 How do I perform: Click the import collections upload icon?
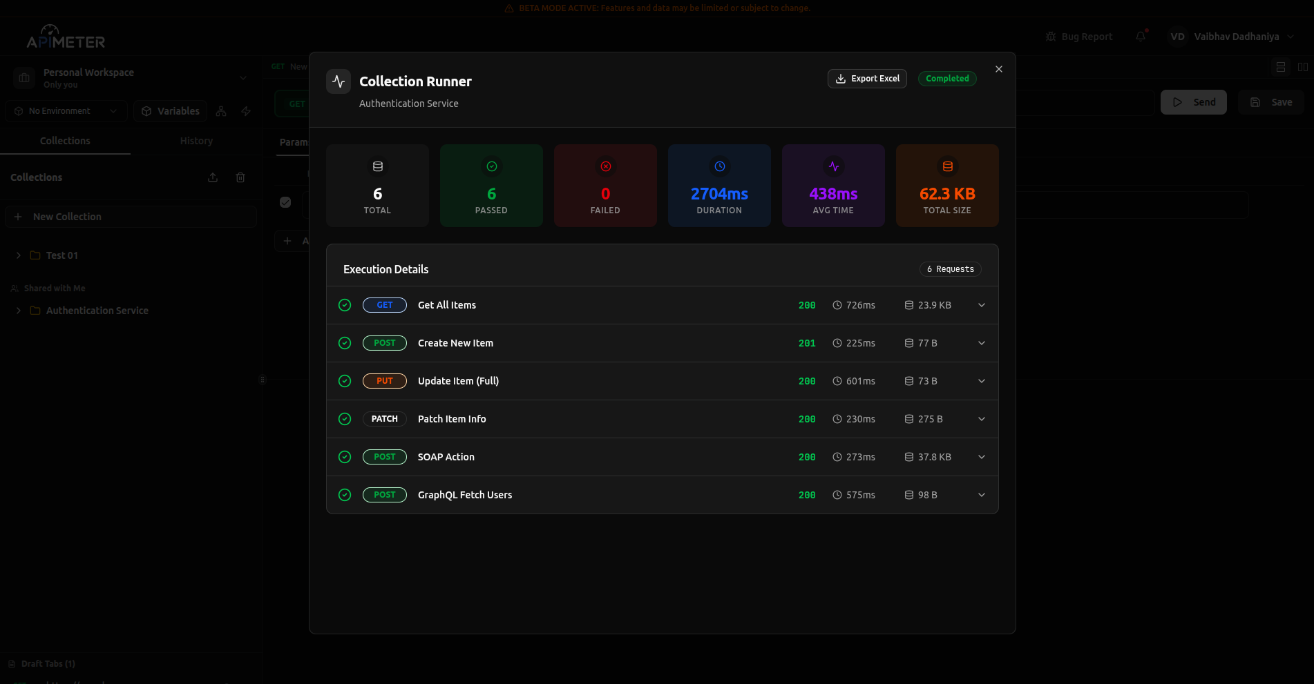212,177
